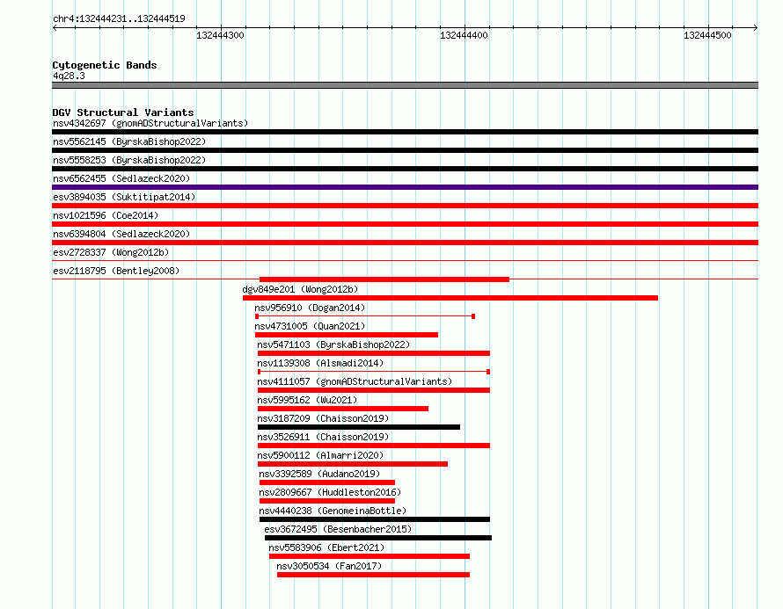Click the black bar under nsv3187209

pyautogui.click(x=359, y=427)
